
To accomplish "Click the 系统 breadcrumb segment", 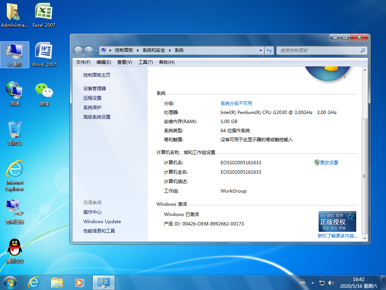I will 179,50.
